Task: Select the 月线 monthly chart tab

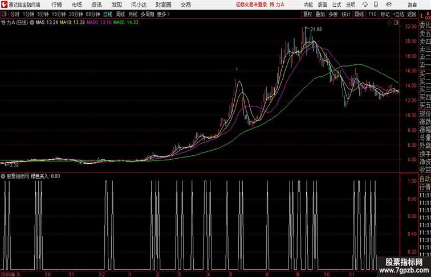Action: (133, 14)
